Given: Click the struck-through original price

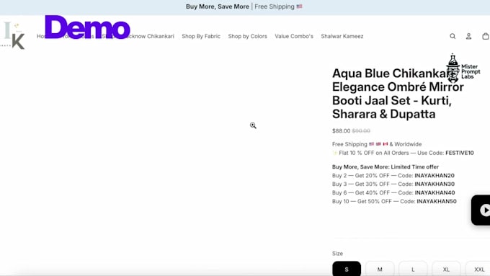Looking at the screenshot, I should click(x=361, y=130).
